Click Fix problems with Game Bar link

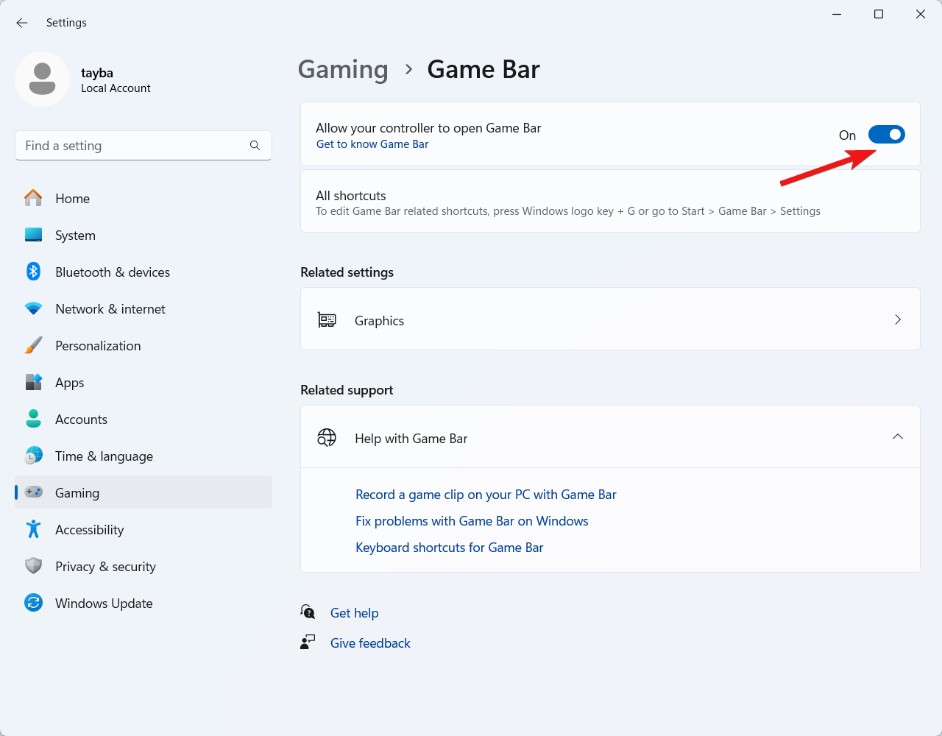pos(472,521)
